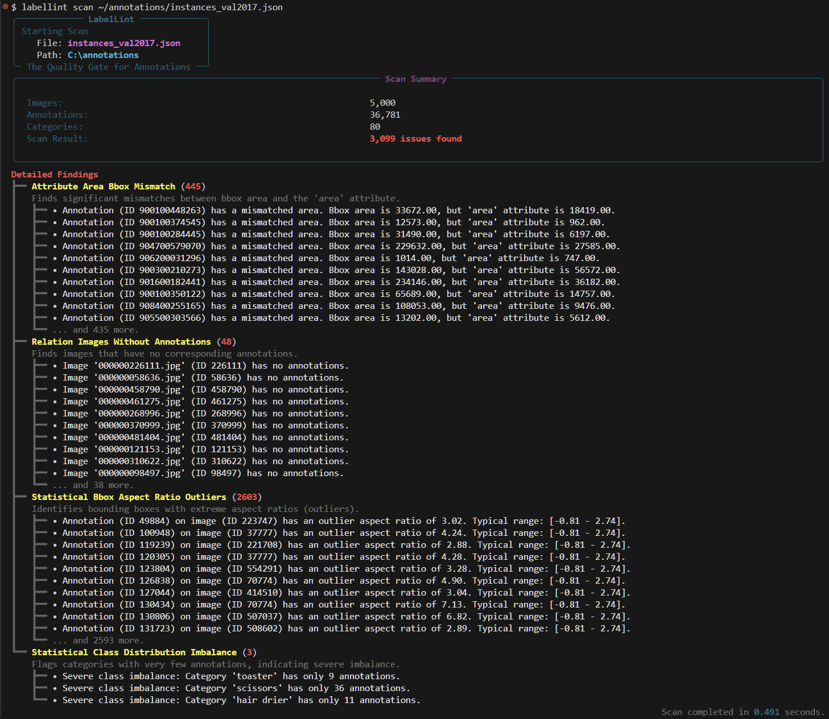Select the Relation Images Without Annotations heading
The height and width of the screenshot is (719, 829).
(x=121, y=342)
